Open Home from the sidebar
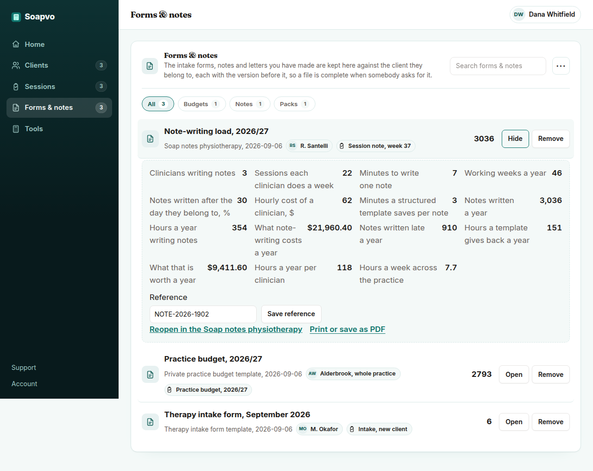 (59, 44)
